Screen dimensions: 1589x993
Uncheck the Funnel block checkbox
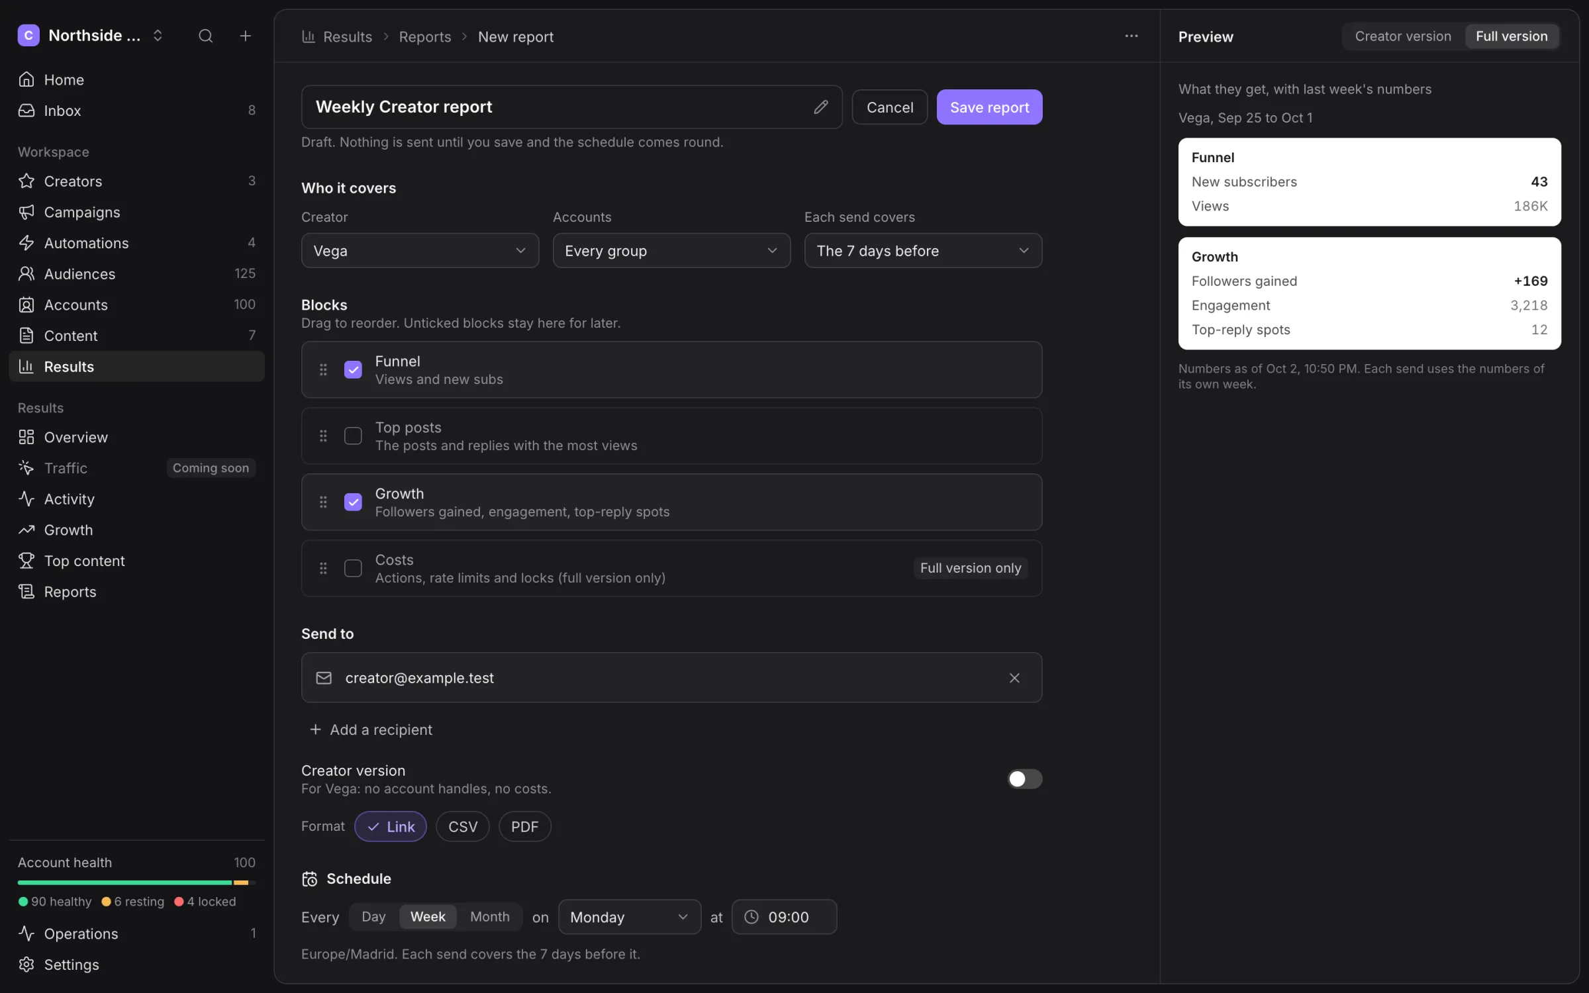click(353, 369)
